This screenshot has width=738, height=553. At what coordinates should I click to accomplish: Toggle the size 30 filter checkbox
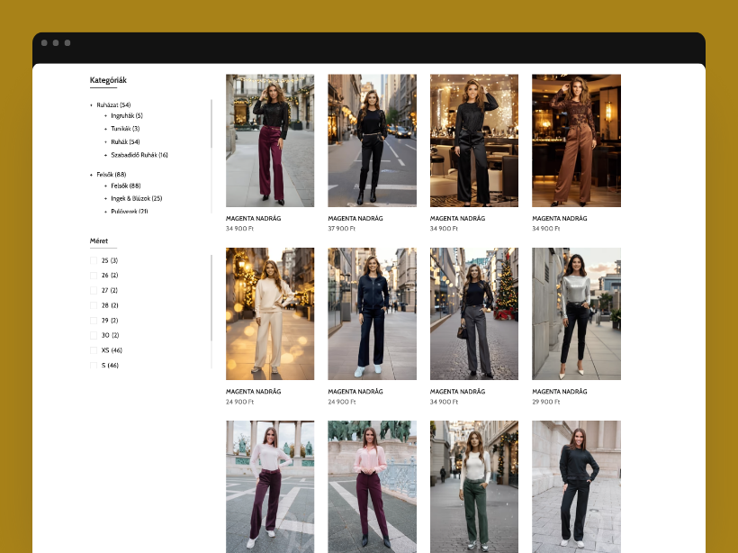coord(94,335)
